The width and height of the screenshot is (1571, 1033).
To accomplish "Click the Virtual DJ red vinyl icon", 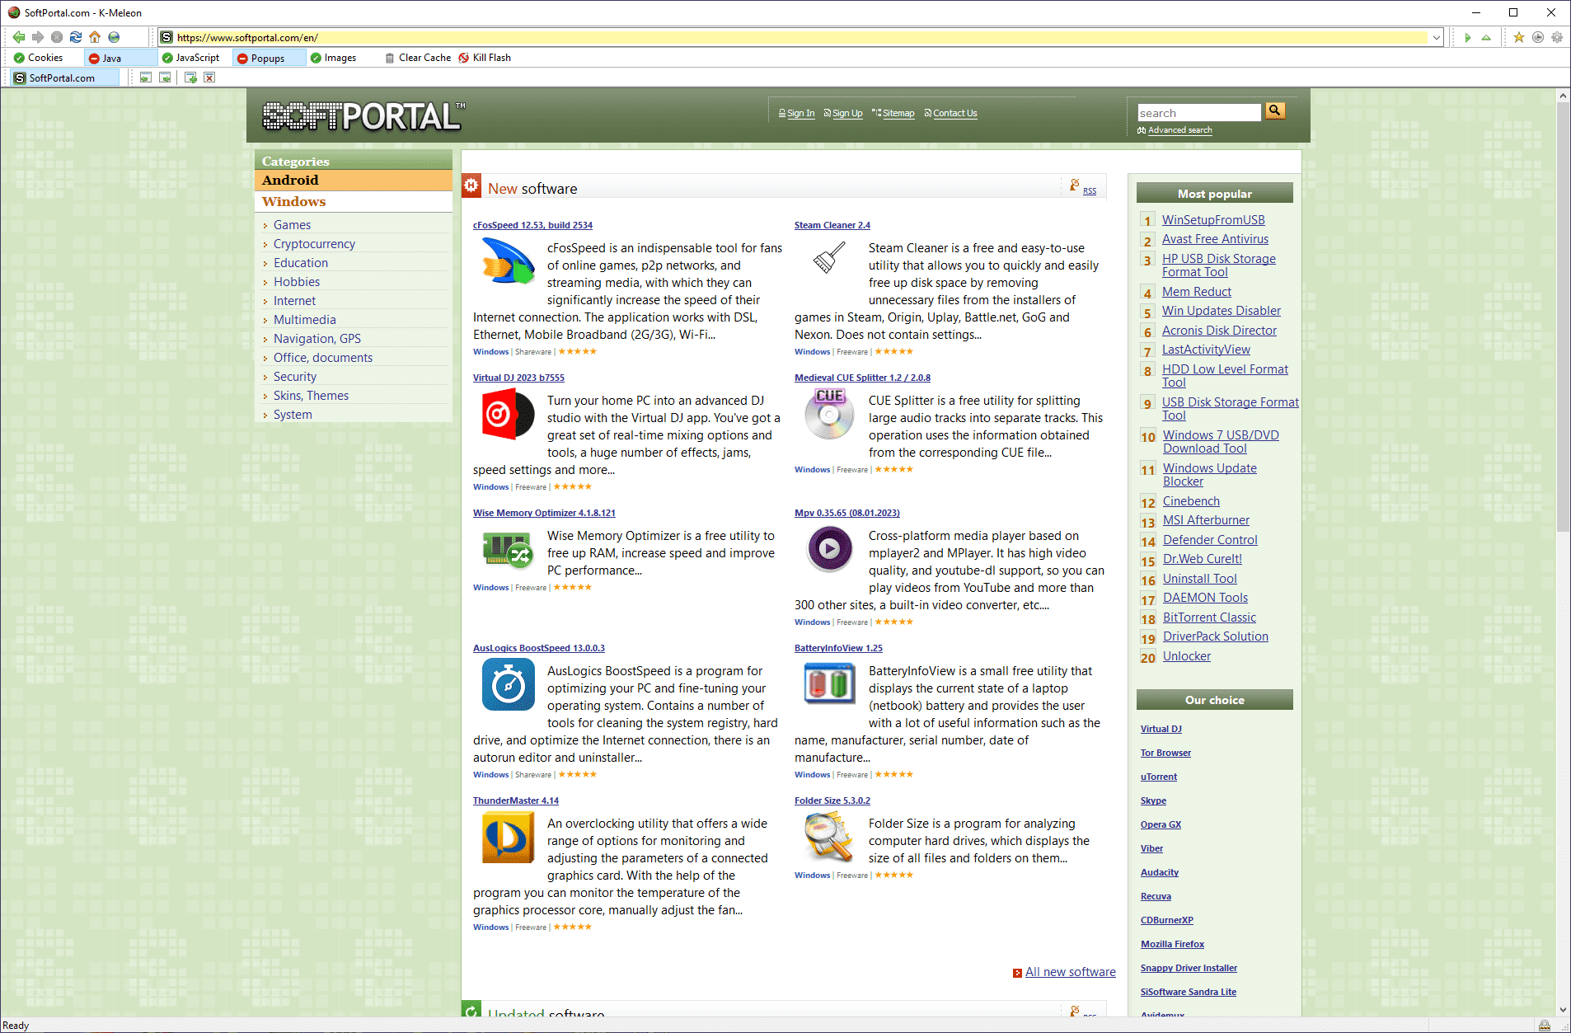I will click(508, 414).
